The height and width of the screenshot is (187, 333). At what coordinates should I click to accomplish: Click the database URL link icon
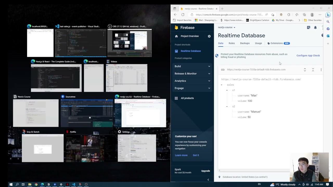click(223, 70)
